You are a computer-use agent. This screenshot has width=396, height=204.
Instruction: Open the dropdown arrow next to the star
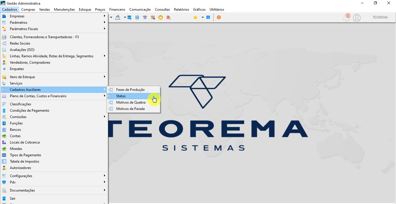pos(203,17)
